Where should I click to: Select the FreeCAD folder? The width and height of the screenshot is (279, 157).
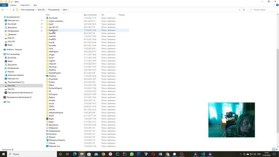coord(52,36)
